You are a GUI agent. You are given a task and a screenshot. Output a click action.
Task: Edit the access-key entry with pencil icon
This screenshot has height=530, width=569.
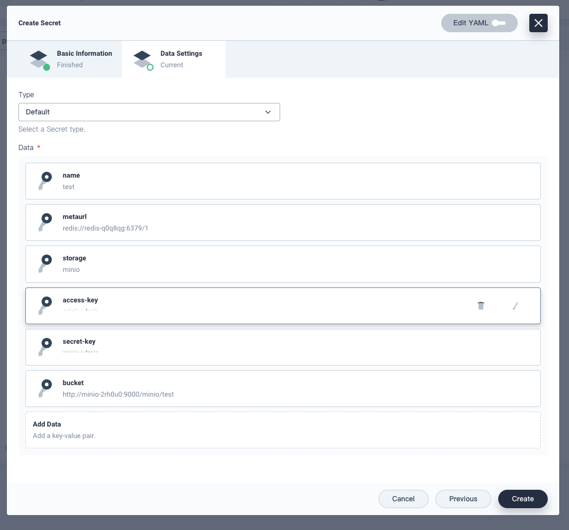point(515,306)
